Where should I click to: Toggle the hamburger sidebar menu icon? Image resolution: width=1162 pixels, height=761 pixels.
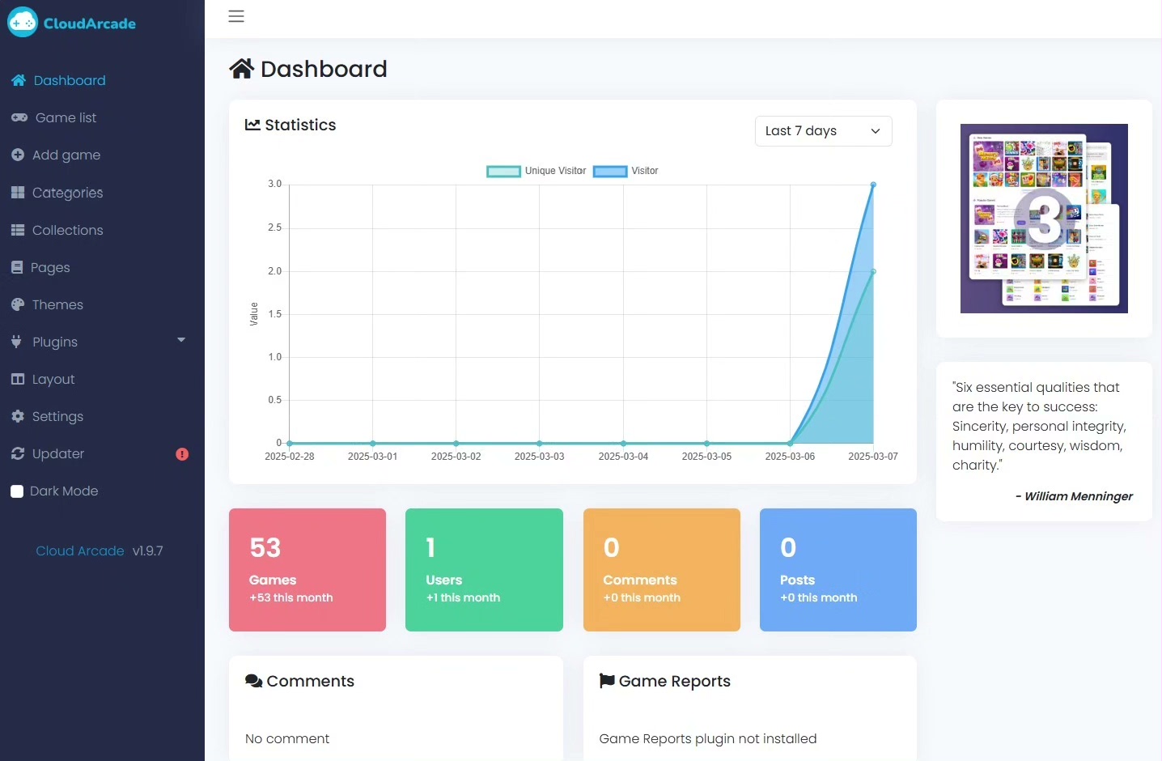(236, 16)
